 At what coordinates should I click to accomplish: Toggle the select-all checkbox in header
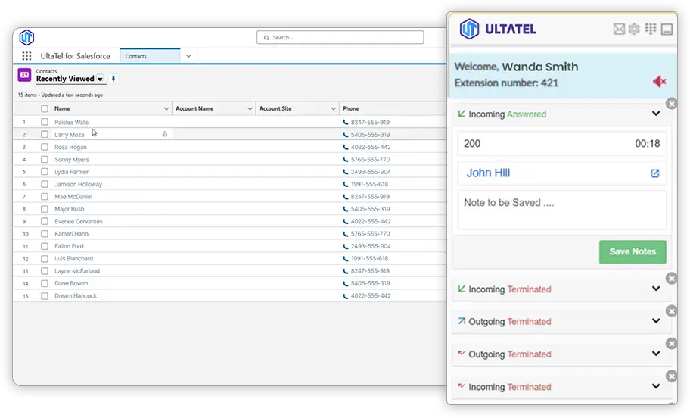click(45, 109)
